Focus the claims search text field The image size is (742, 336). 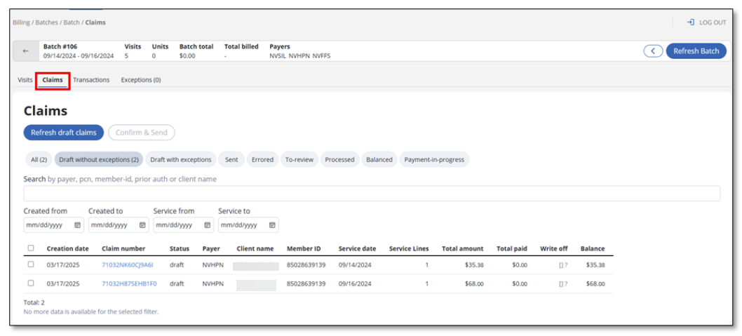[372, 194]
